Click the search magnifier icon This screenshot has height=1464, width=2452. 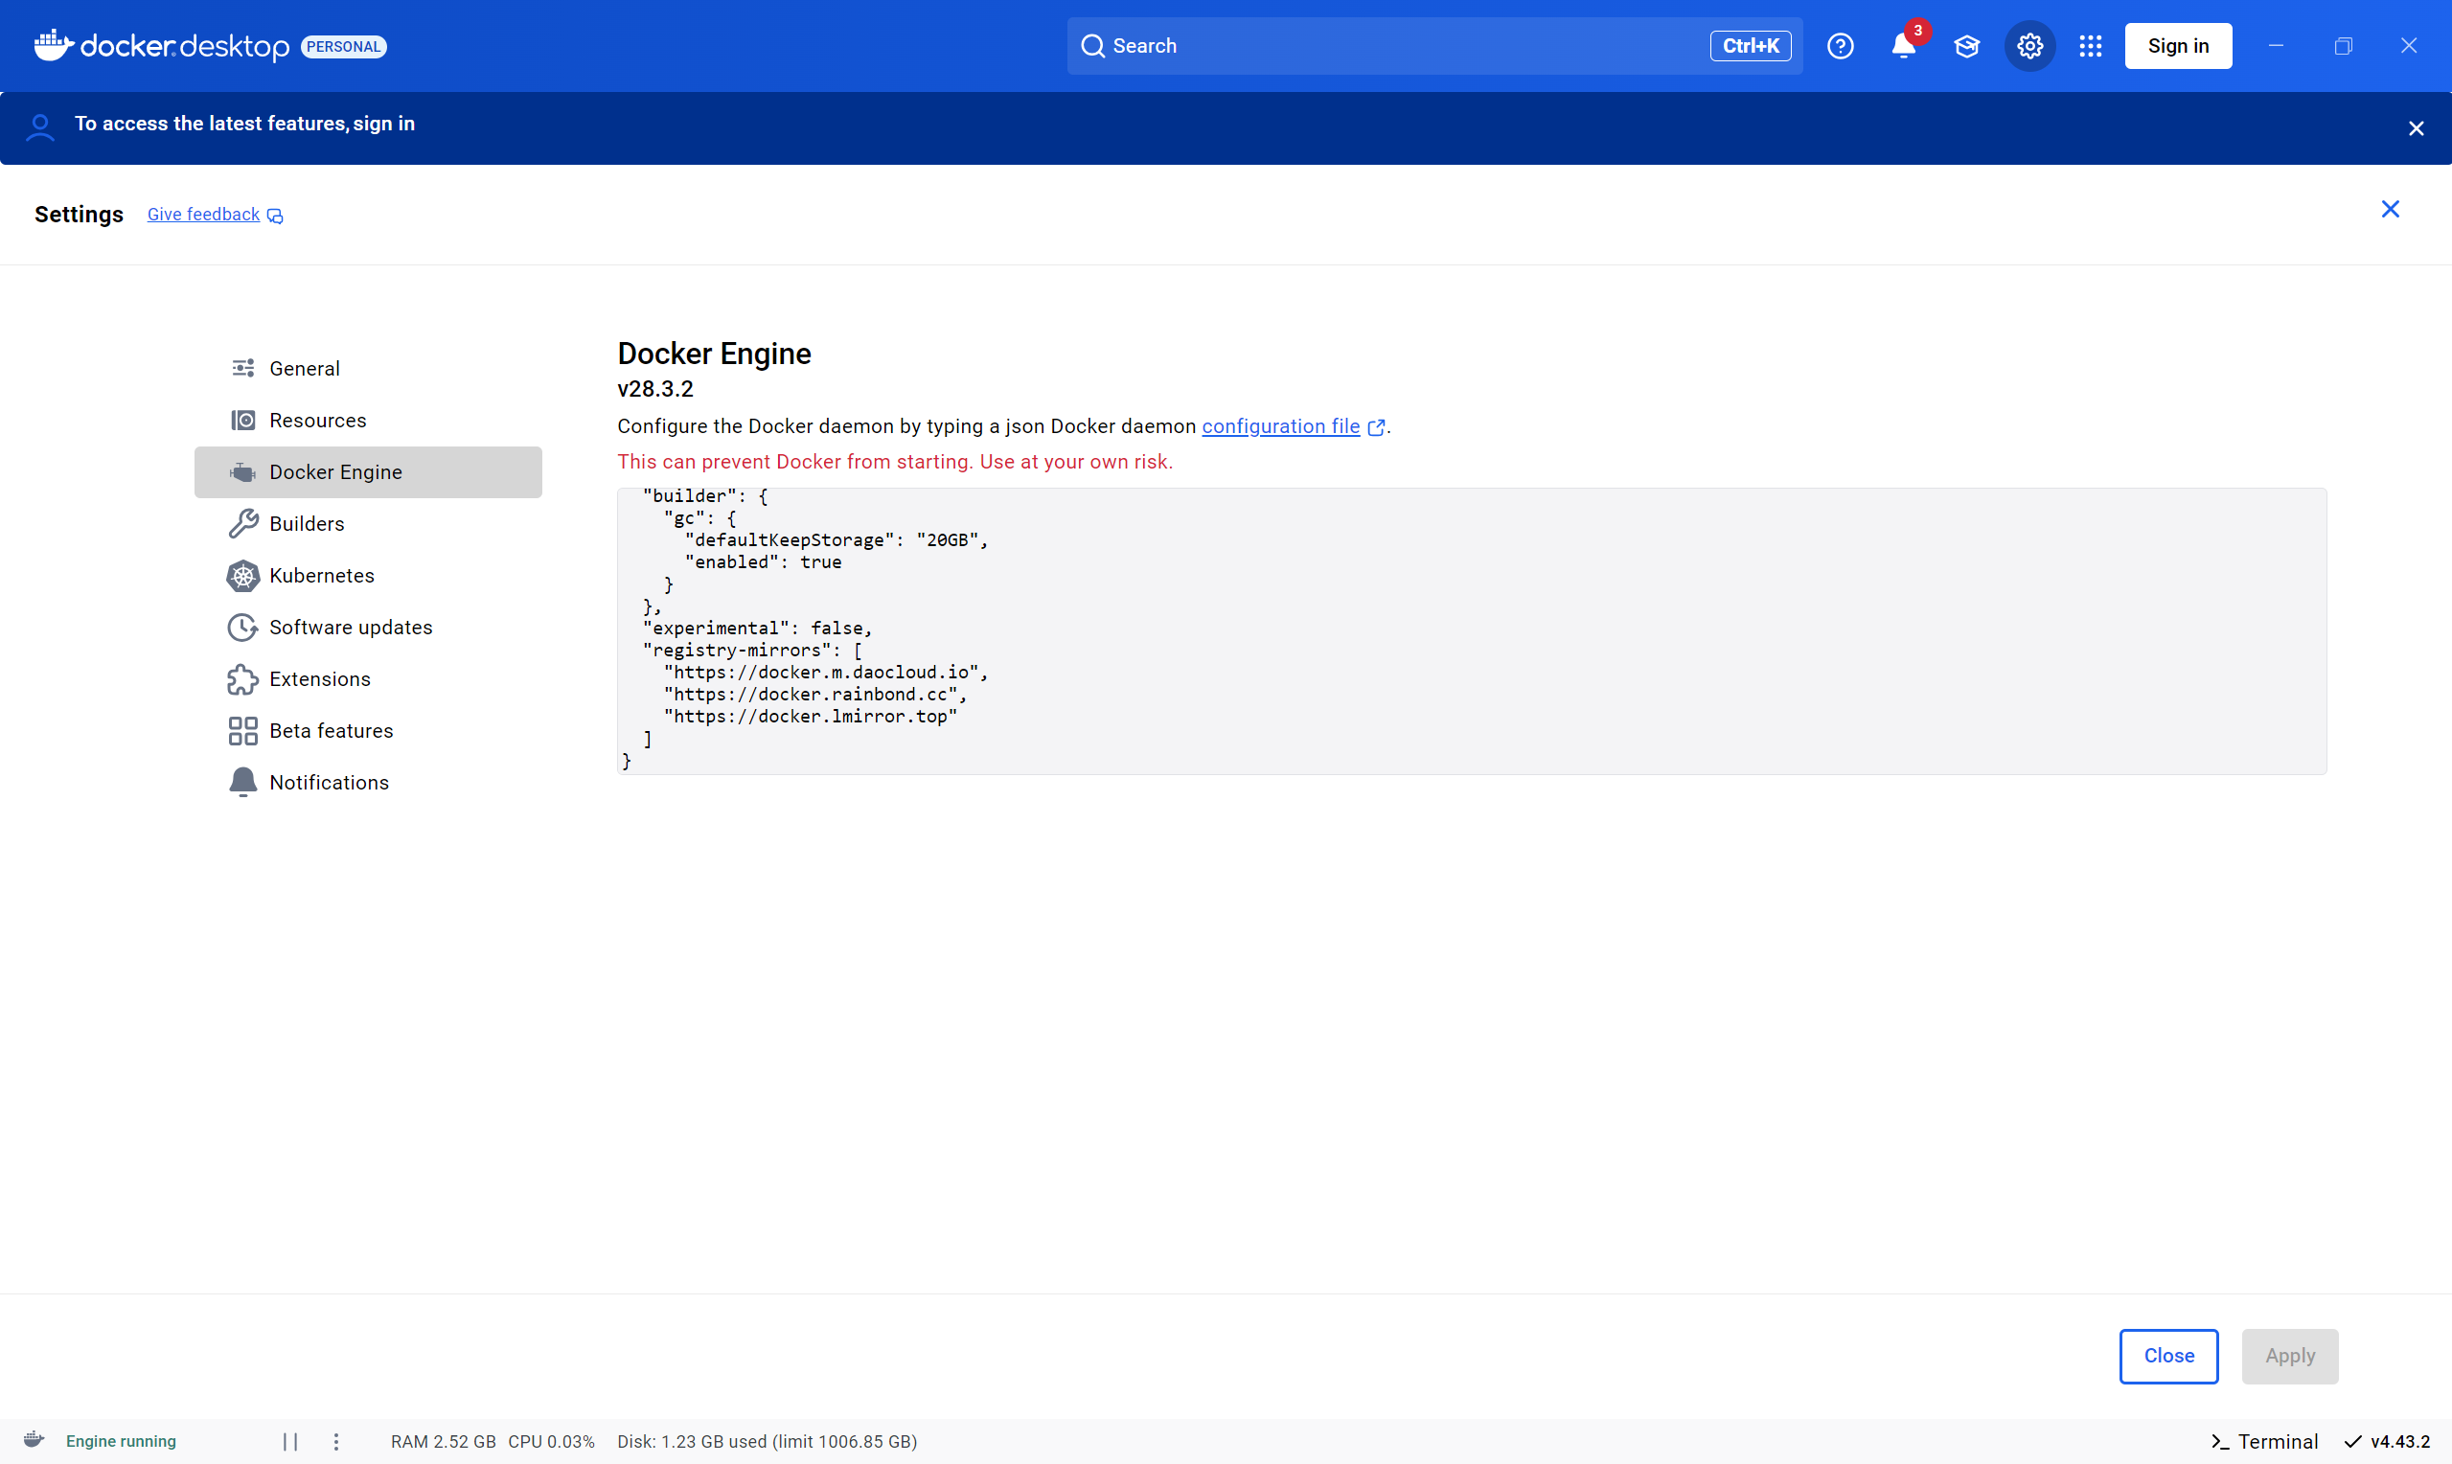(x=1092, y=46)
